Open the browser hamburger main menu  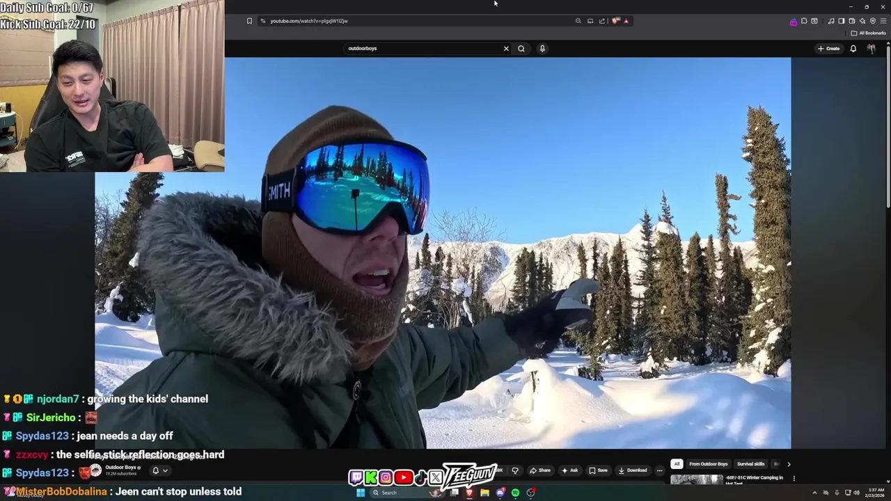883,21
